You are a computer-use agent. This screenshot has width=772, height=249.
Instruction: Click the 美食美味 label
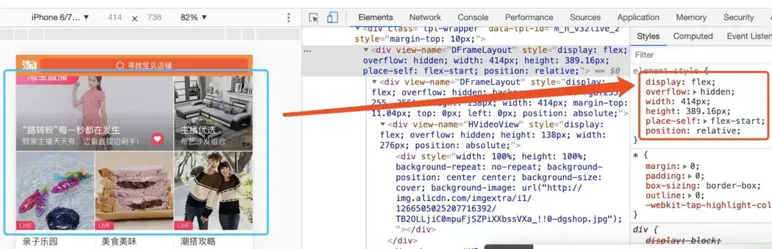pos(119,241)
